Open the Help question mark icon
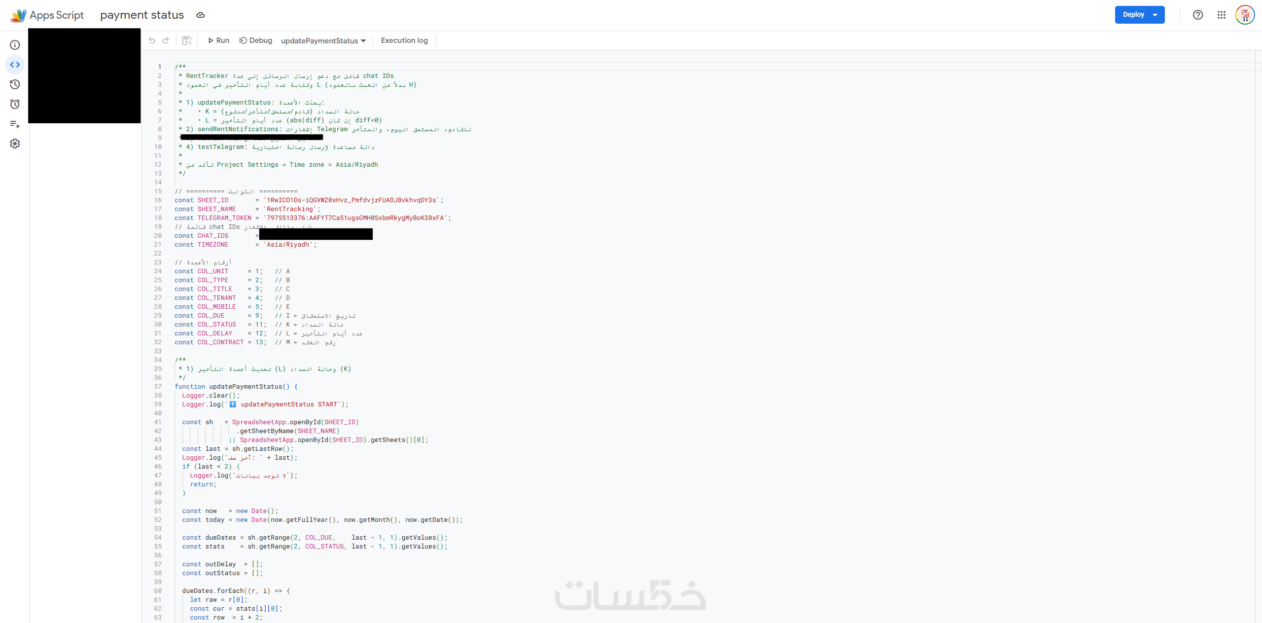Viewport: 1262px width, 623px height. (1198, 15)
